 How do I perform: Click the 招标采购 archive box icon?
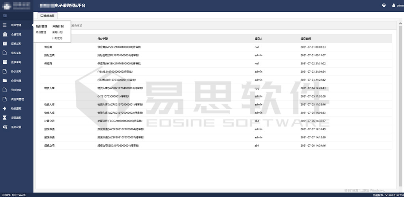[x=5, y=44]
